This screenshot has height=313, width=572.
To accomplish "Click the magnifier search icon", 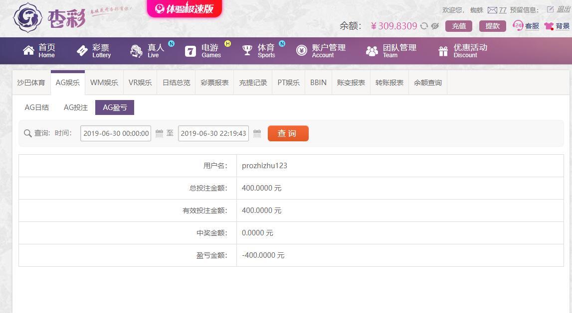I will coord(27,133).
